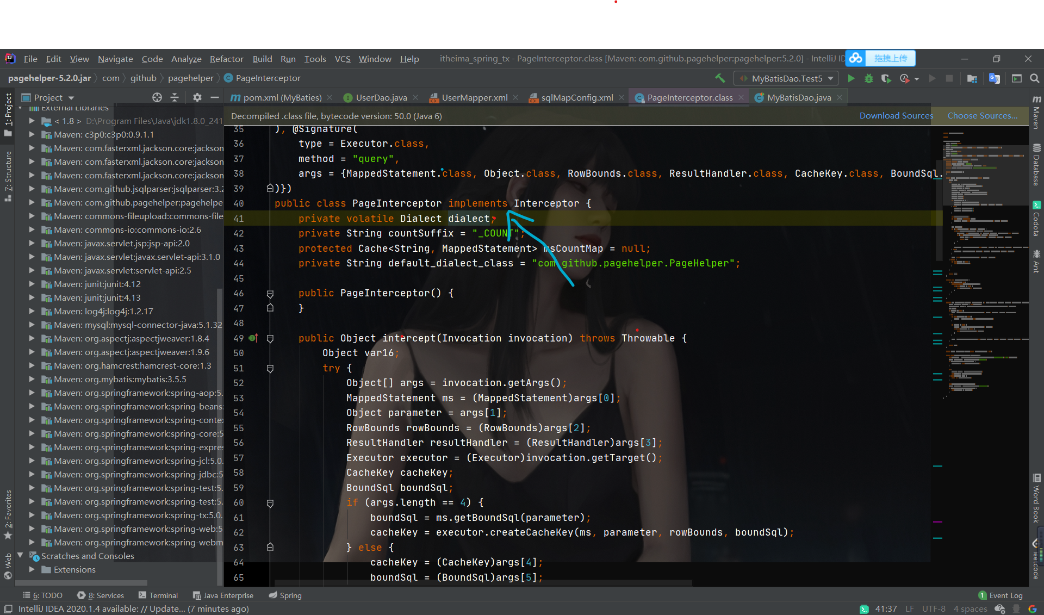Image resolution: width=1044 pixels, height=615 pixels.
Task: Build the project with the hammer icon
Action: 720,78
